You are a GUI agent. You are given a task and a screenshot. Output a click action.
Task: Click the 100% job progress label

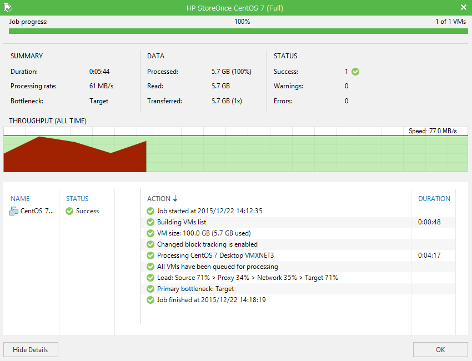(242, 22)
